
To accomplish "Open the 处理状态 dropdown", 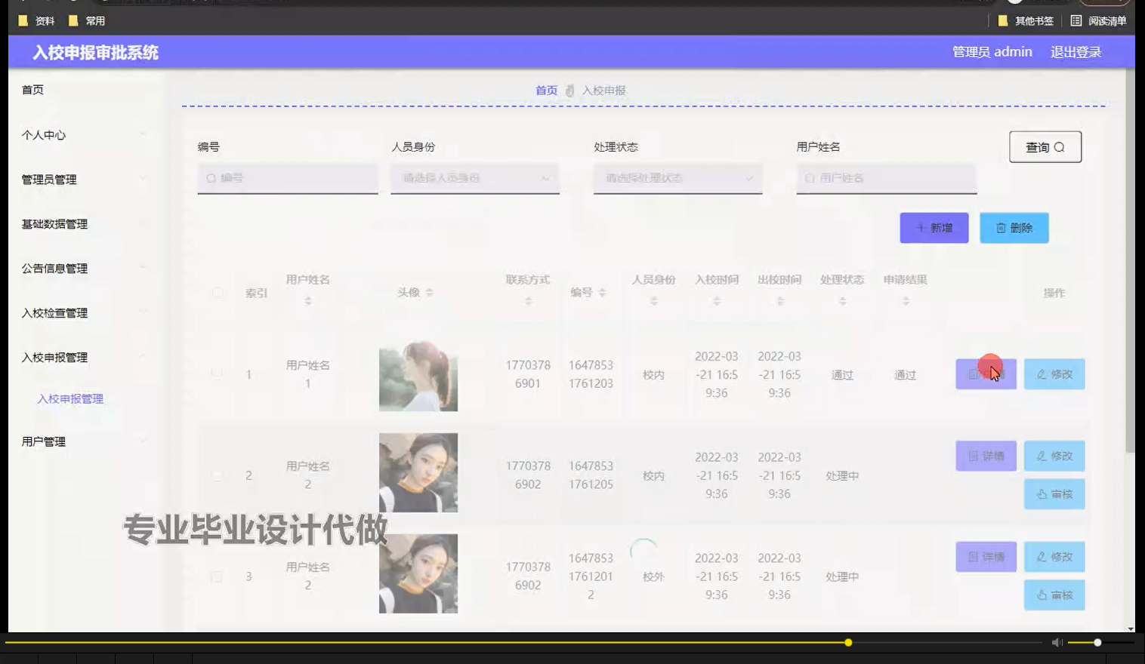I will click(677, 178).
